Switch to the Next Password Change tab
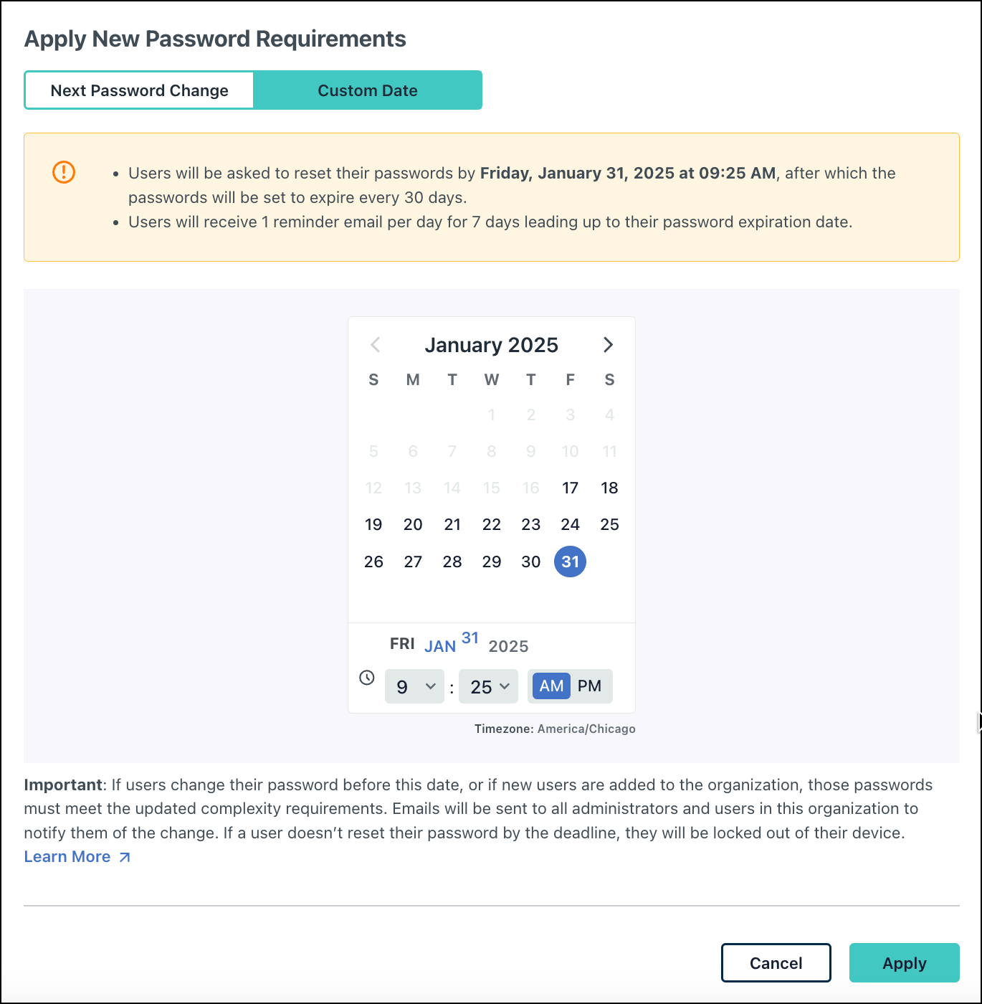This screenshot has width=982, height=1004. (138, 90)
